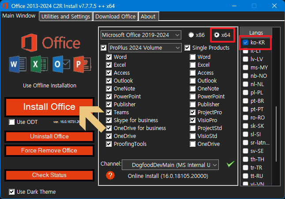Check Word under Single Products
Screen dimensions: 285x199
192,57
